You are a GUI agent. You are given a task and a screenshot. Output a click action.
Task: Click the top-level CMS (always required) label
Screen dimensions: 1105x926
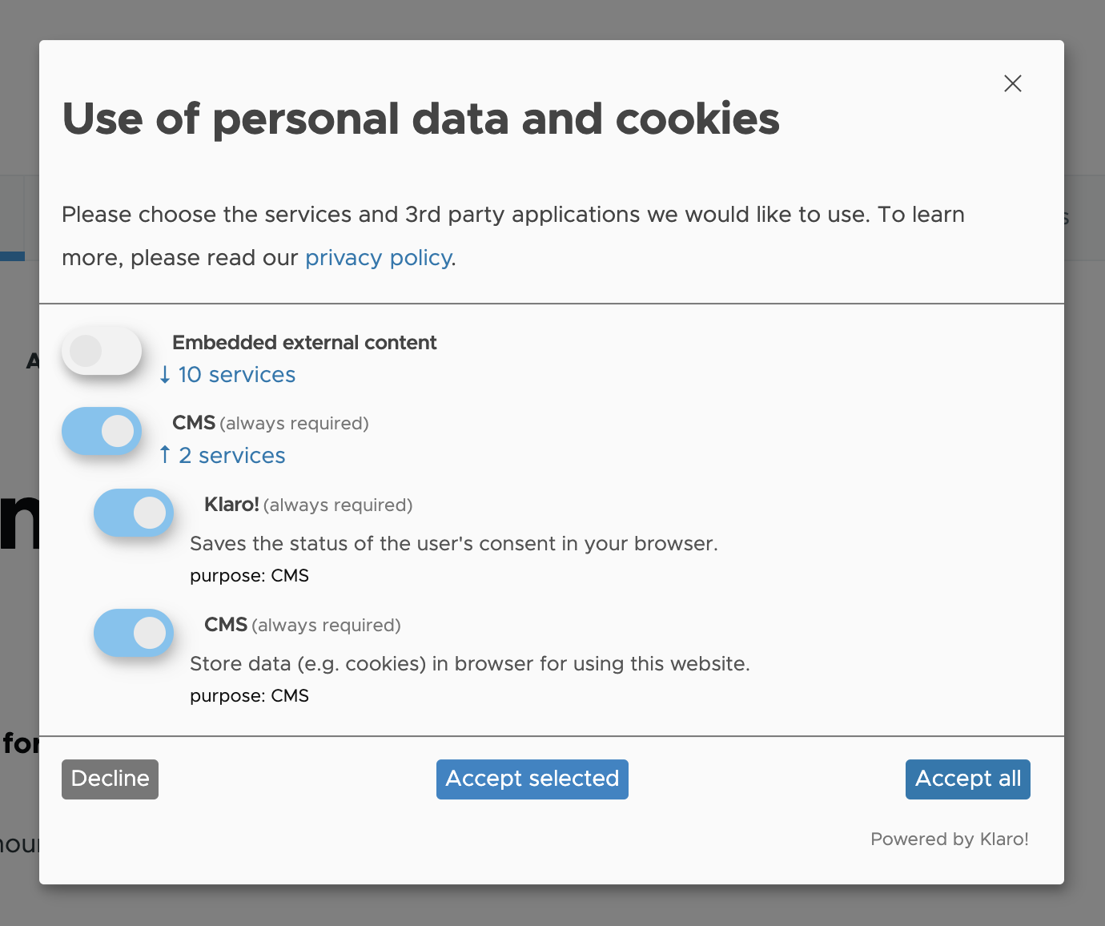tap(270, 423)
